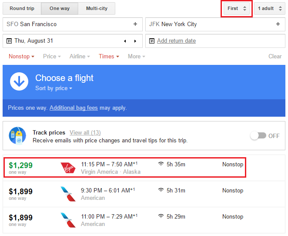This screenshot has height=236, width=288.
Task: Open the Sort by price menu
Action: pyautogui.click(x=54, y=88)
